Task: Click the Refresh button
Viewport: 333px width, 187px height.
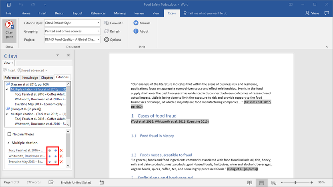Action: [112, 31]
